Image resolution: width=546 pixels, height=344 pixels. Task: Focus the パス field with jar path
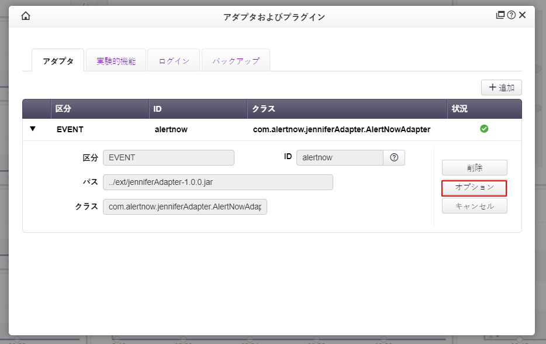(x=217, y=182)
